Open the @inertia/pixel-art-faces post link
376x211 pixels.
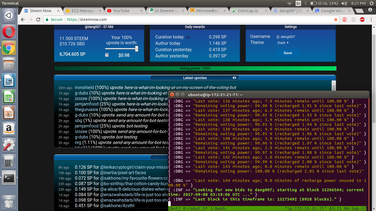tap(123, 173)
